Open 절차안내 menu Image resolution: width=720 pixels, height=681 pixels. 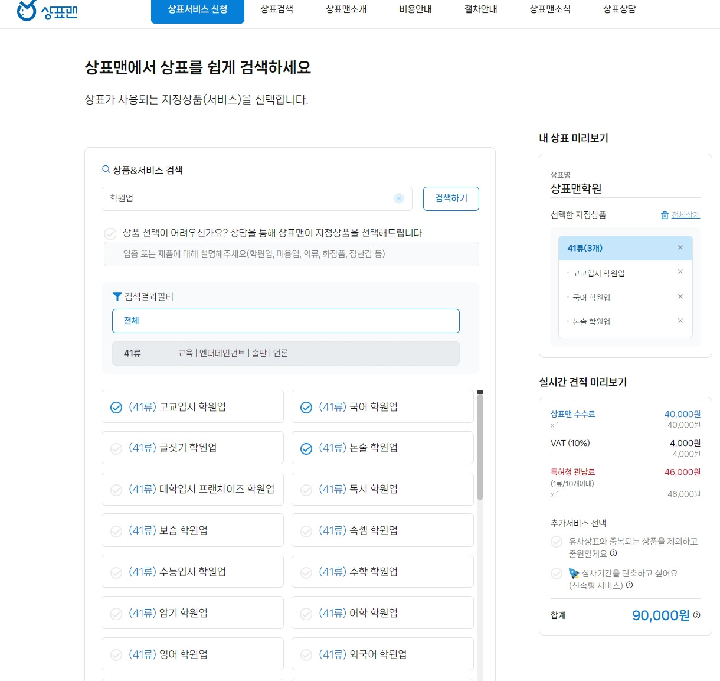pos(481,9)
